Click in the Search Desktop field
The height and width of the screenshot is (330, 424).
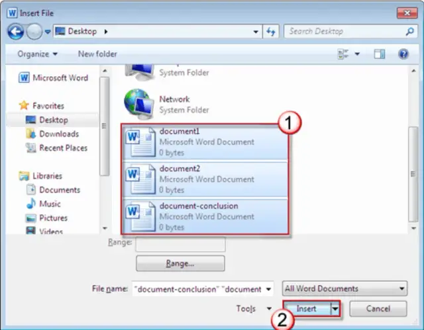click(x=344, y=31)
